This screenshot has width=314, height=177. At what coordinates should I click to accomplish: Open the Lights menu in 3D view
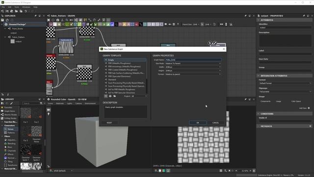click(x=70, y=104)
